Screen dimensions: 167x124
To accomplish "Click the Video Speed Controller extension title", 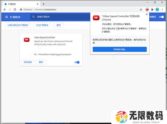I will click(45, 37).
